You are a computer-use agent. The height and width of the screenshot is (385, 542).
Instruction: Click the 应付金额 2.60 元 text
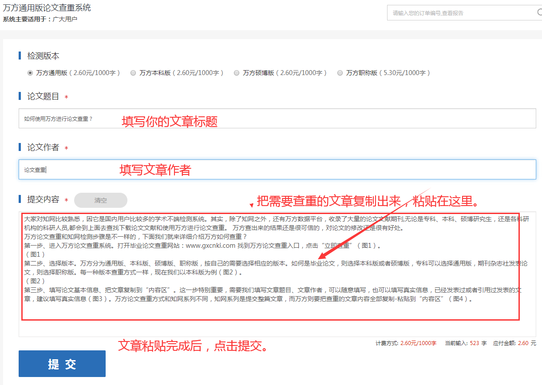pyautogui.click(x=514, y=343)
